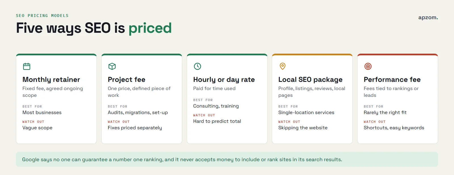Viewport: 454px width, 175px height.
Task: Click the clock icon on Hourly rate card
Action: point(197,66)
